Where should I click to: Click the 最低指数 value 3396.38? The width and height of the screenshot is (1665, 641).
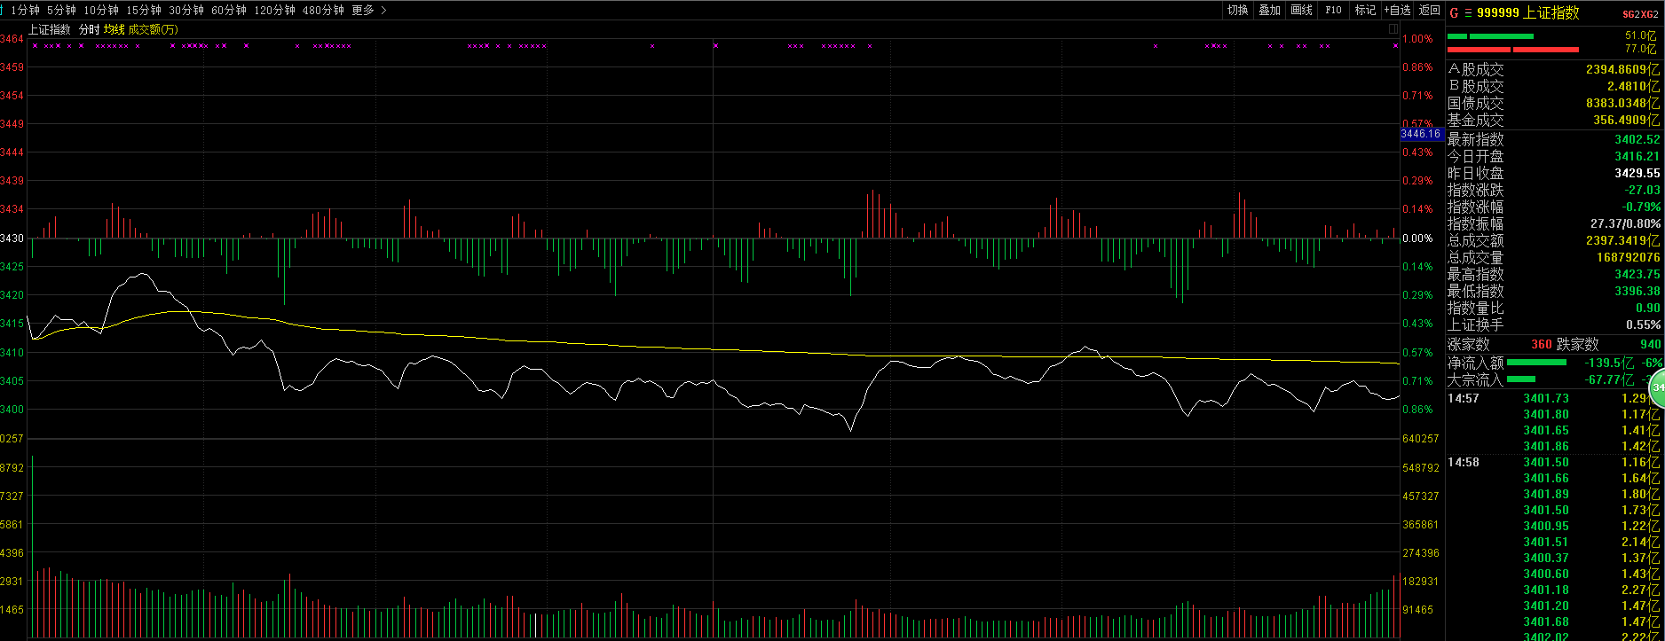(x=1637, y=291)
